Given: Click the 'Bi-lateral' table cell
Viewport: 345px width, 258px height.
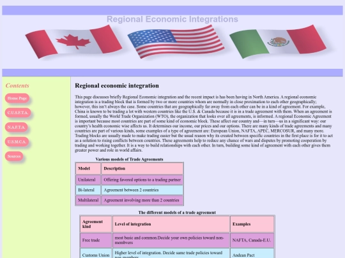Looking at the screenshot, I should tap(88, 190).
